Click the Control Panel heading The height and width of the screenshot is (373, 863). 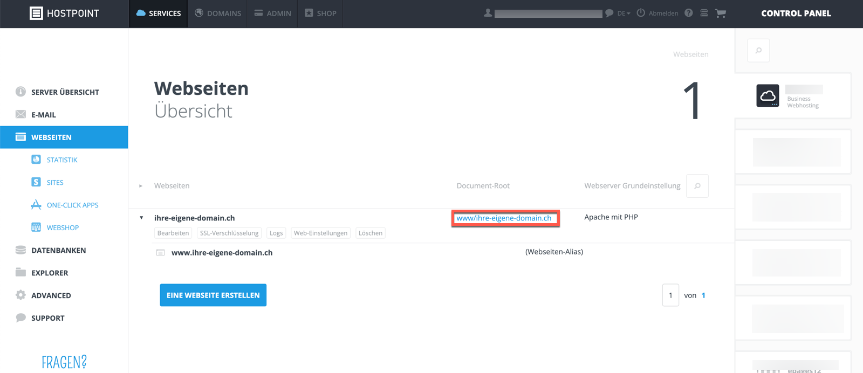(796, 13)
